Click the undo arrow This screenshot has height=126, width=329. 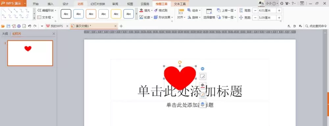30,26
